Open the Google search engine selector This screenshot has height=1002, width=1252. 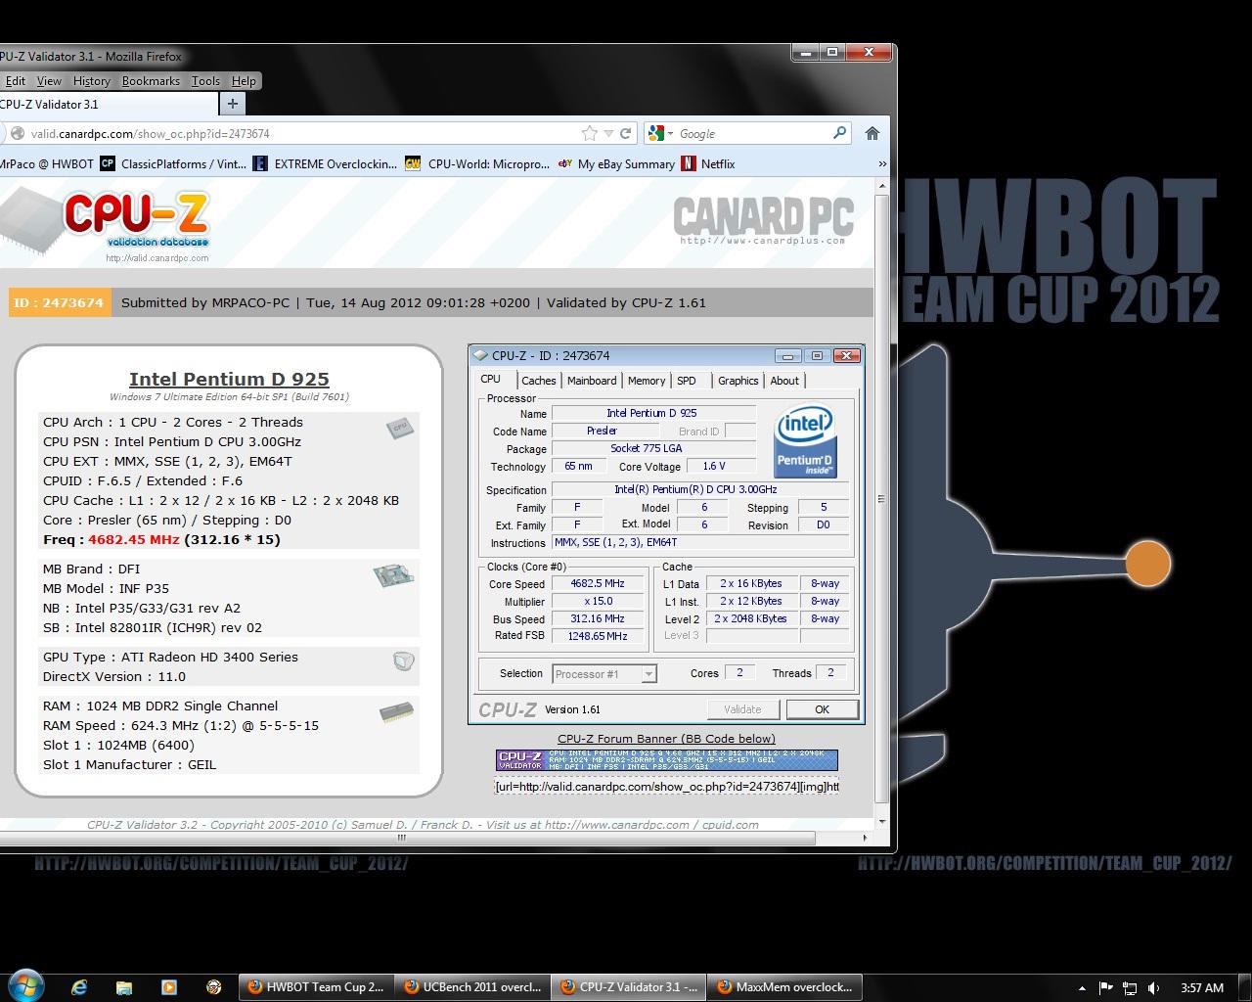(x=660, y=133)
